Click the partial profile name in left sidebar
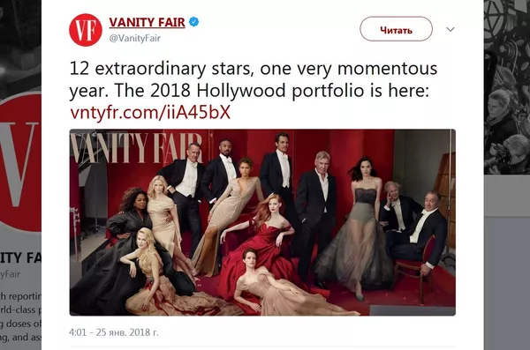This screenshot has height=350, width=530. pos(20,257)
